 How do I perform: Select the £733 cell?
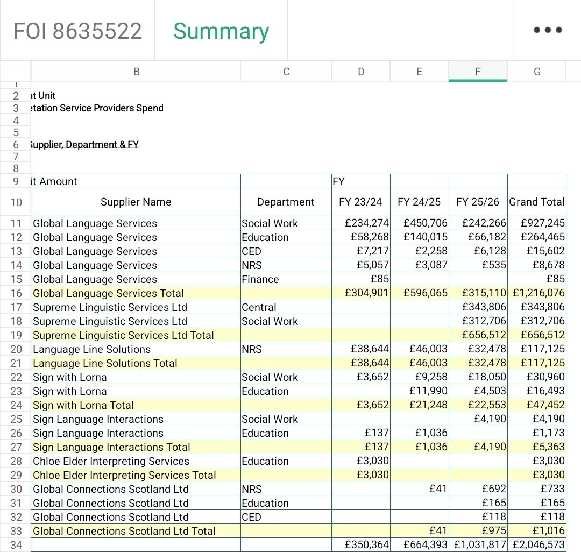[x=537, y=489]
